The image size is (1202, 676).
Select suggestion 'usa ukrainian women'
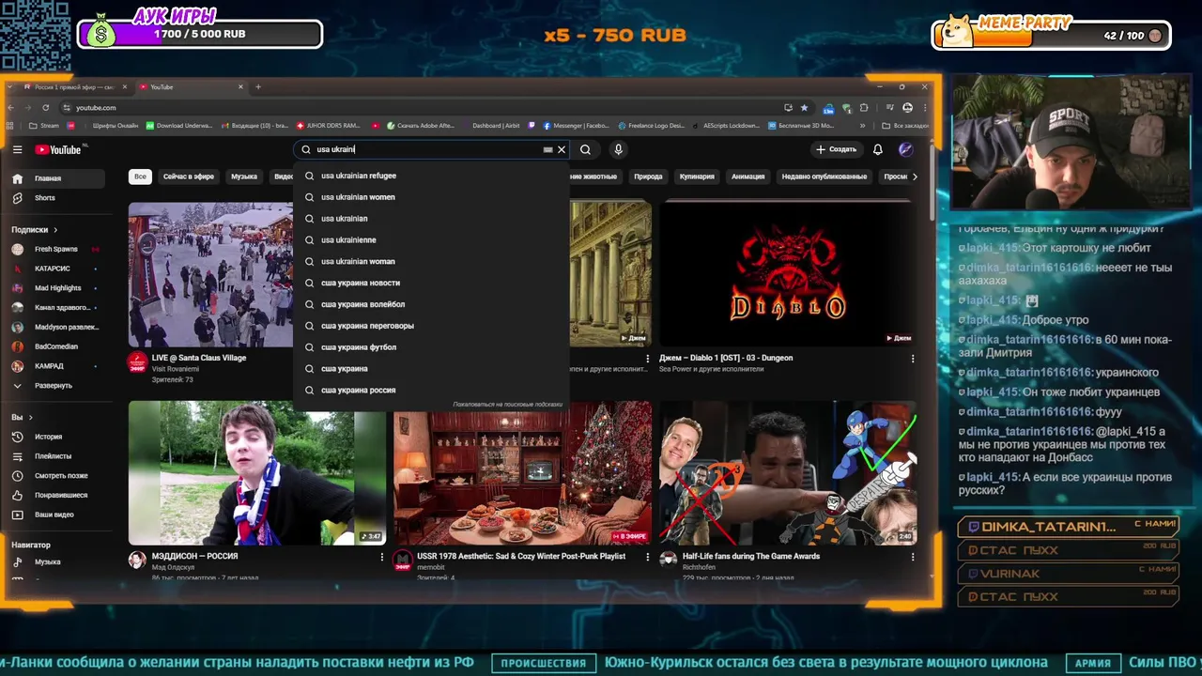pyautogui.click(x=432, y=197)
